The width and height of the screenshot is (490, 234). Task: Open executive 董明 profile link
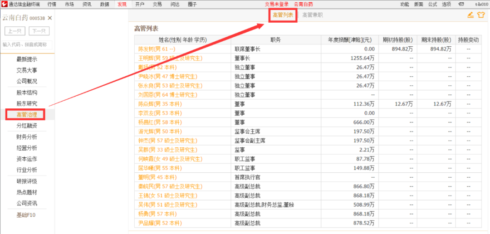157,177
